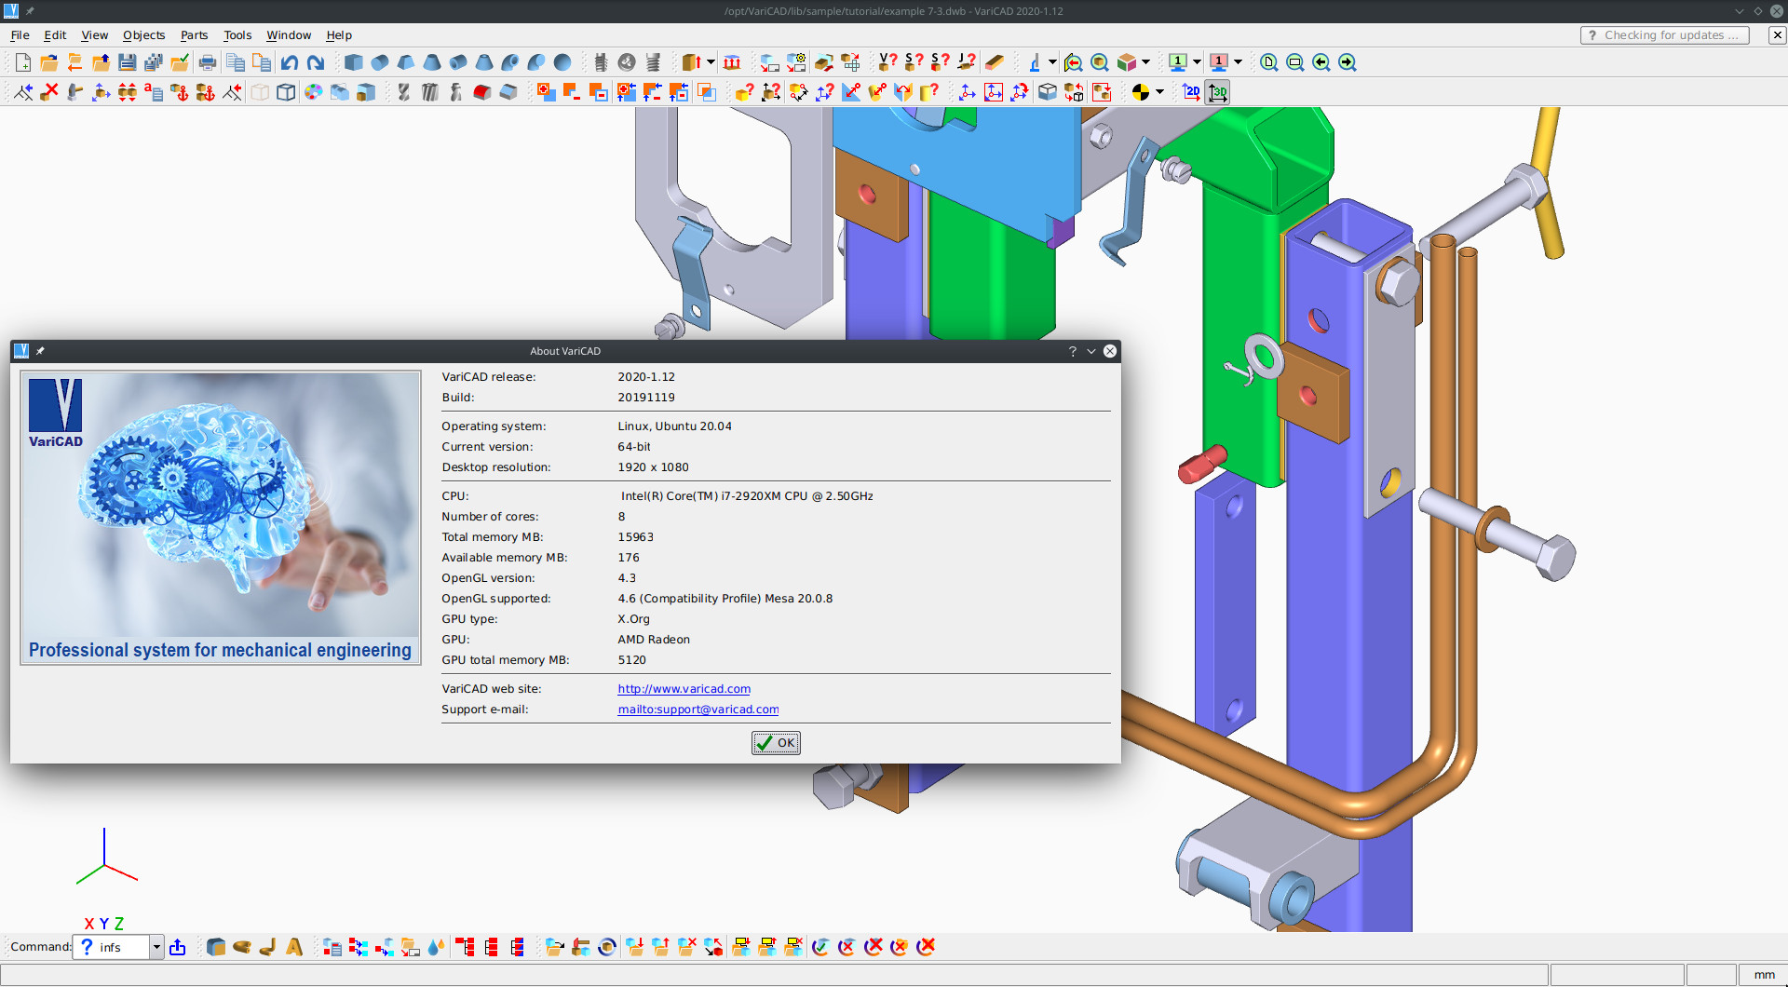Click the question mark in About dialog title
Viewport: 1788px width, 987px height.
1073,351
